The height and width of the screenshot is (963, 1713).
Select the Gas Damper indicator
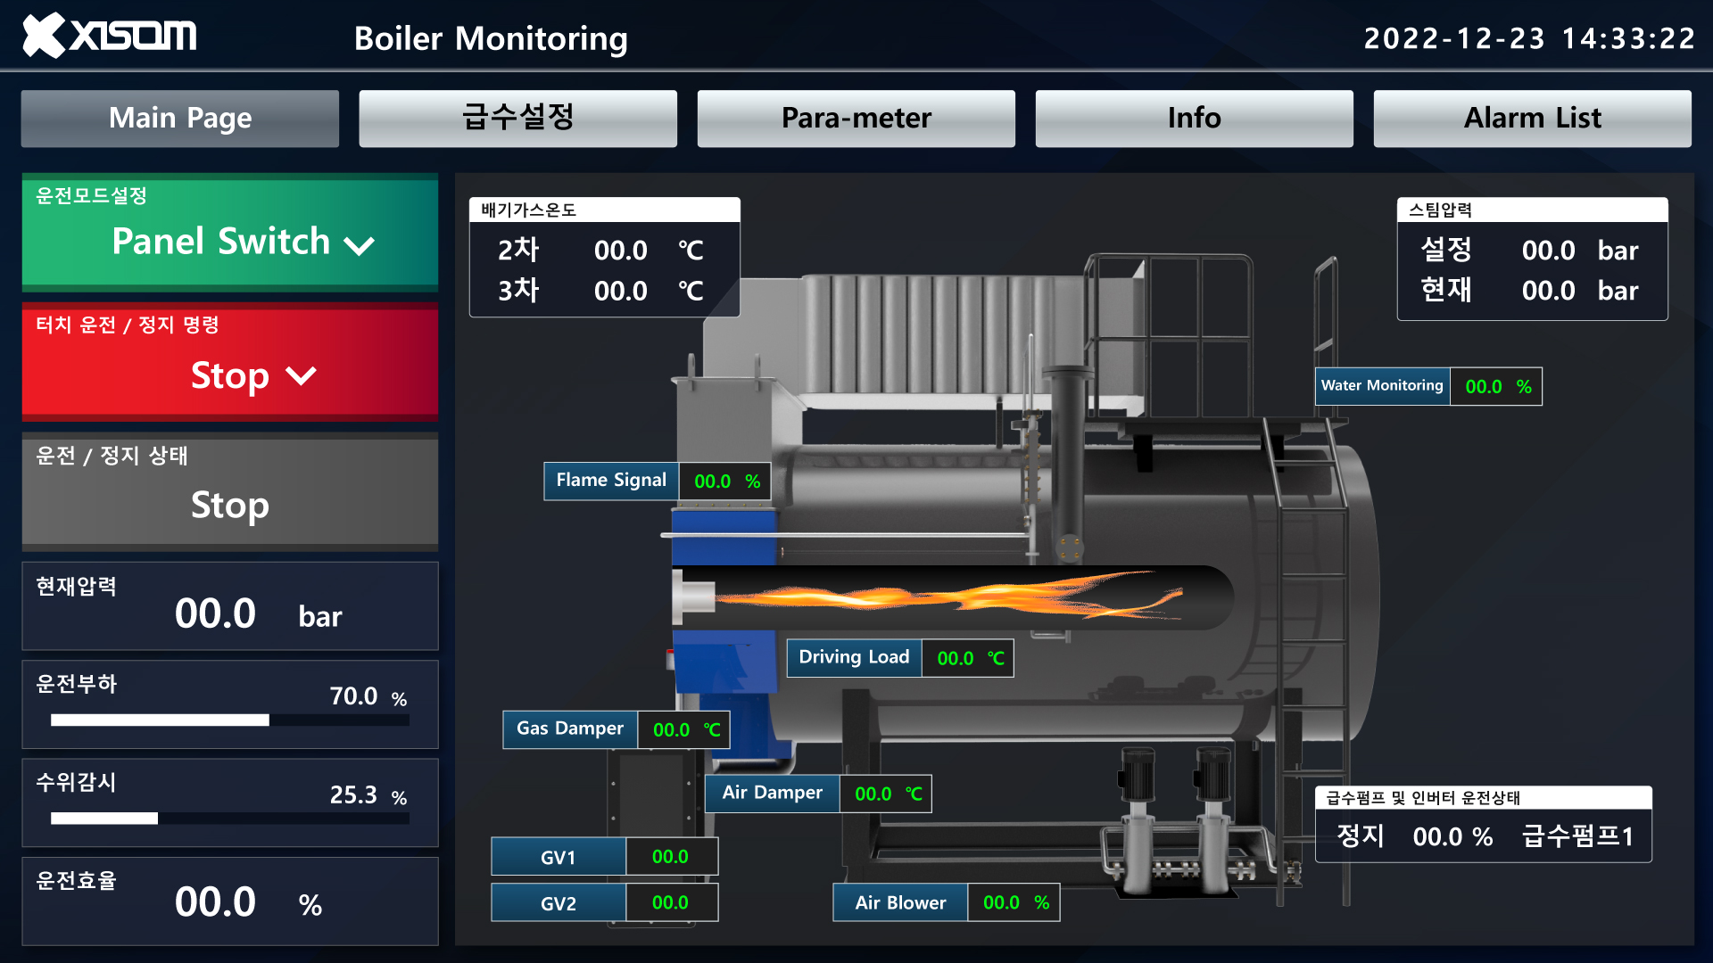pos(570,729)
